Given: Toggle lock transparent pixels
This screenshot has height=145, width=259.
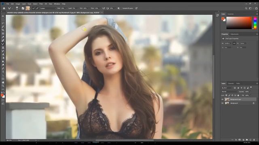Looking at the screenshot, I should 226,95.
